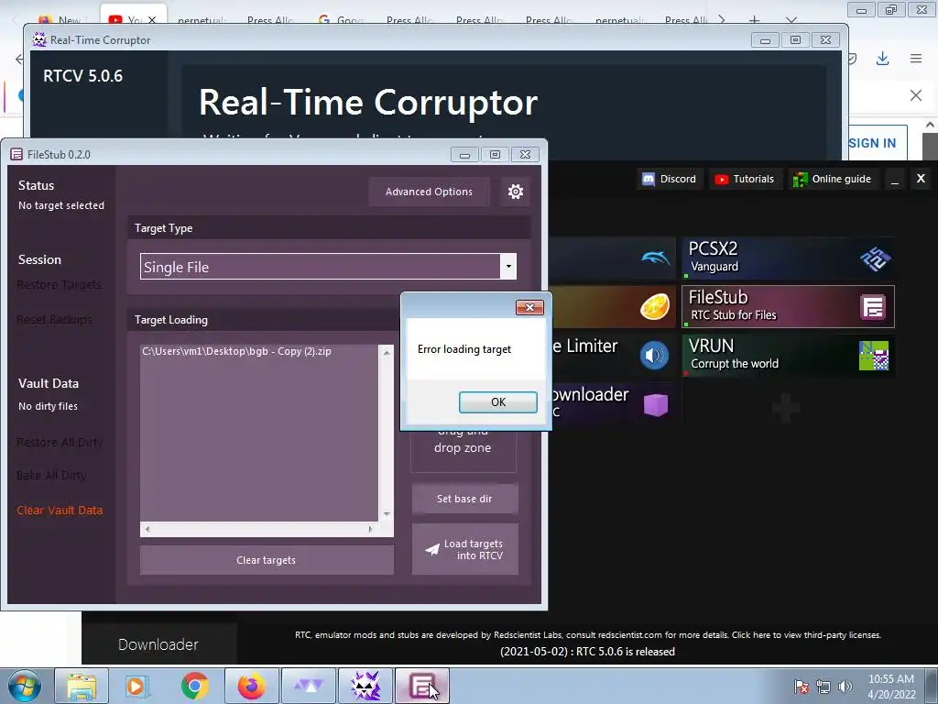
Task: Dismiss browser banner with X
Action: click(916, 95)
